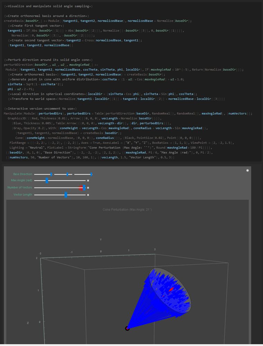Click the Max Angle (rad) label
263x346 pixels.
21,180
